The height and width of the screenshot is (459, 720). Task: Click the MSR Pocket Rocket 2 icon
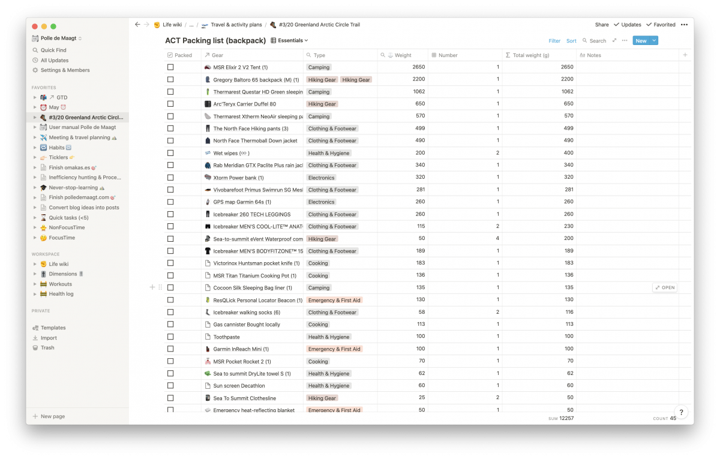[208, 361]
